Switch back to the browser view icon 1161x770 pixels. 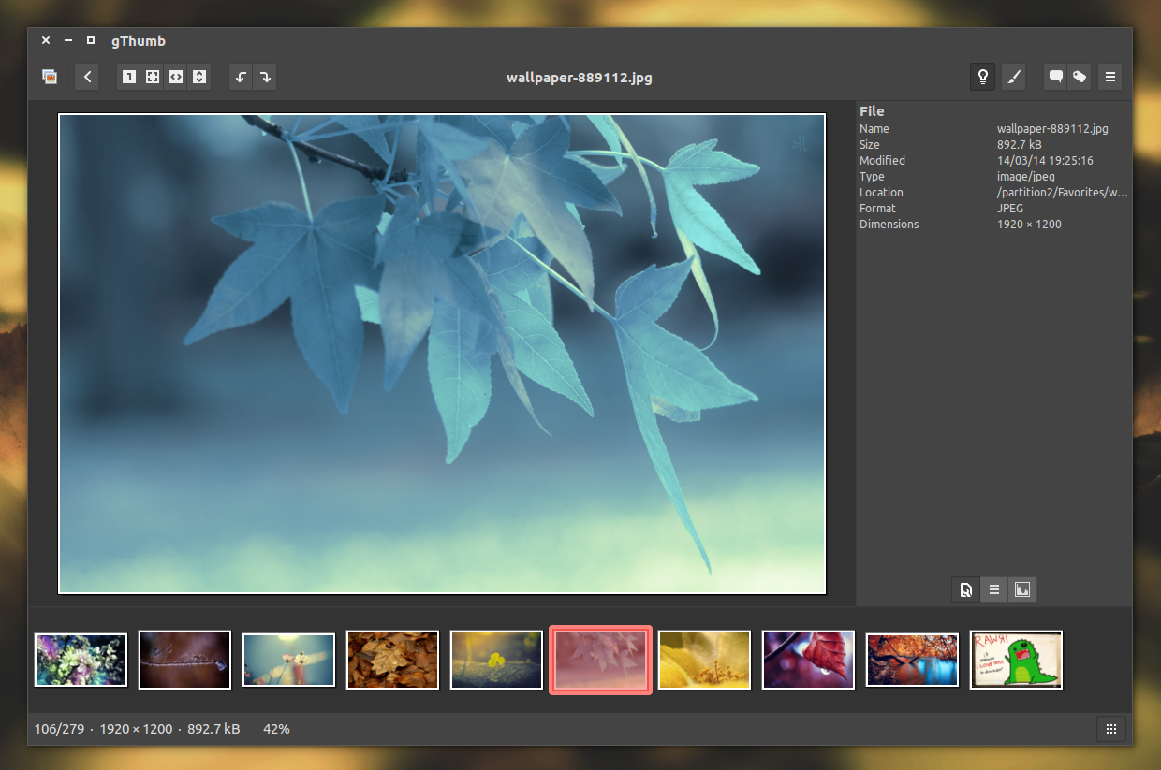[x=49, y=77]
